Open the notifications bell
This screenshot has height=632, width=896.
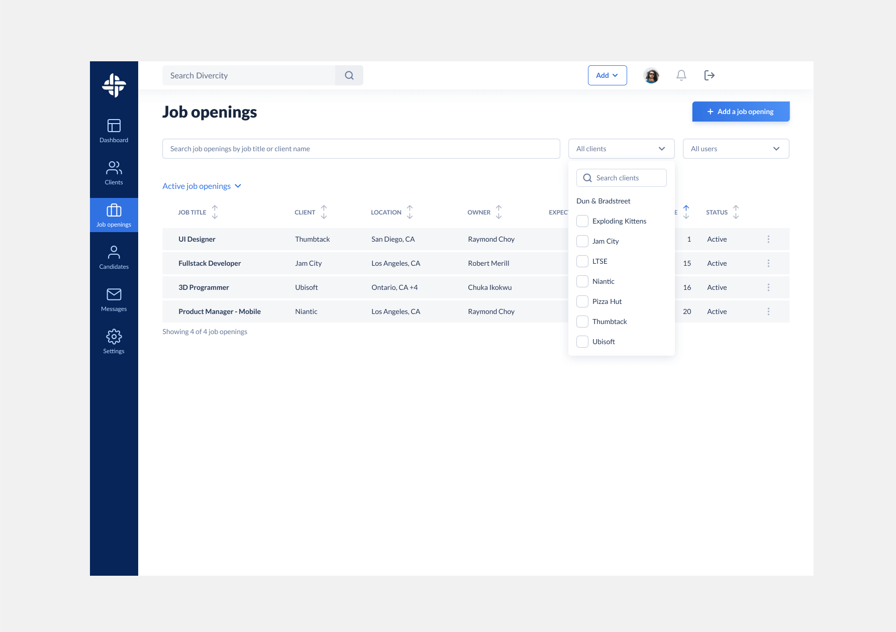681,75
